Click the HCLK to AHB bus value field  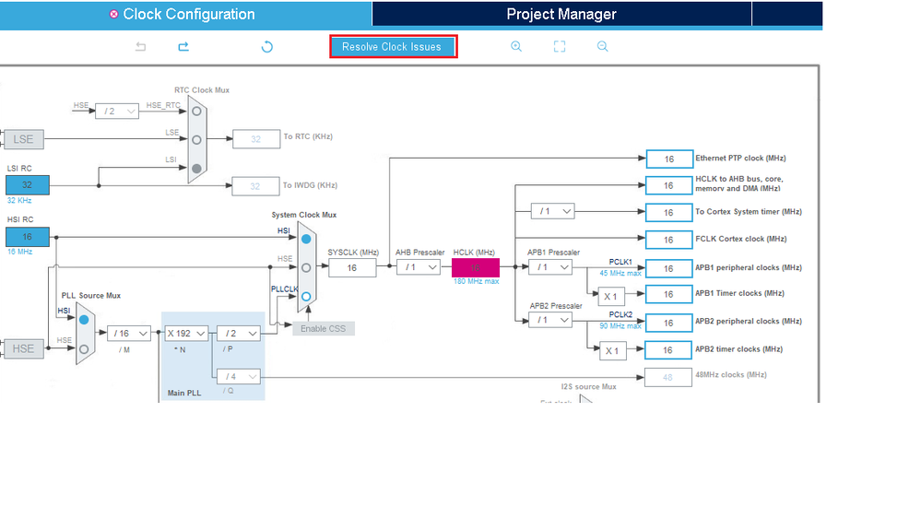[669, 185]
